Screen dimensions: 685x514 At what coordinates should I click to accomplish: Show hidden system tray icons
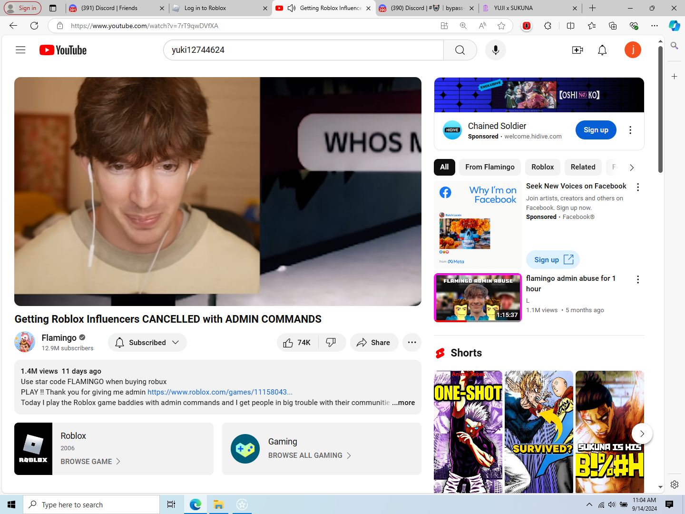(589, 504)
